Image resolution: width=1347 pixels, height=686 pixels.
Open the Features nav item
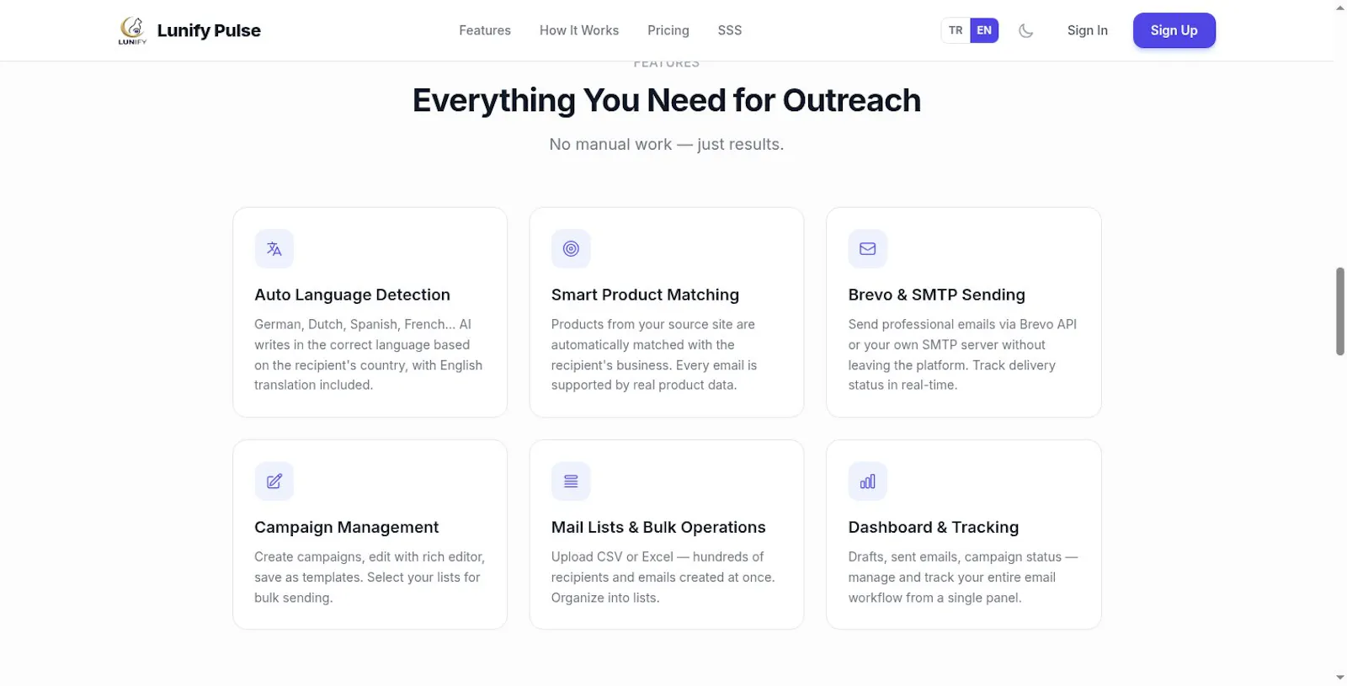pos(485,30)
